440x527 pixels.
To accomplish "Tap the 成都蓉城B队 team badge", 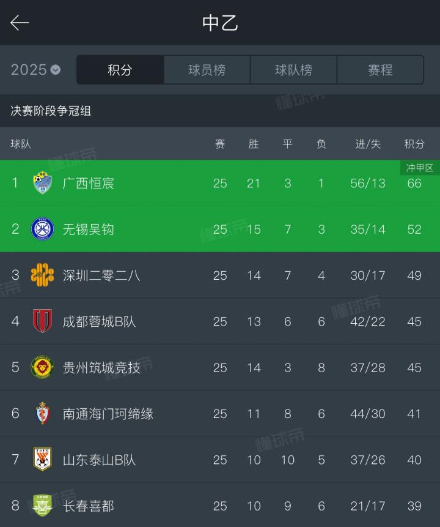I will [x=43, y=321].
